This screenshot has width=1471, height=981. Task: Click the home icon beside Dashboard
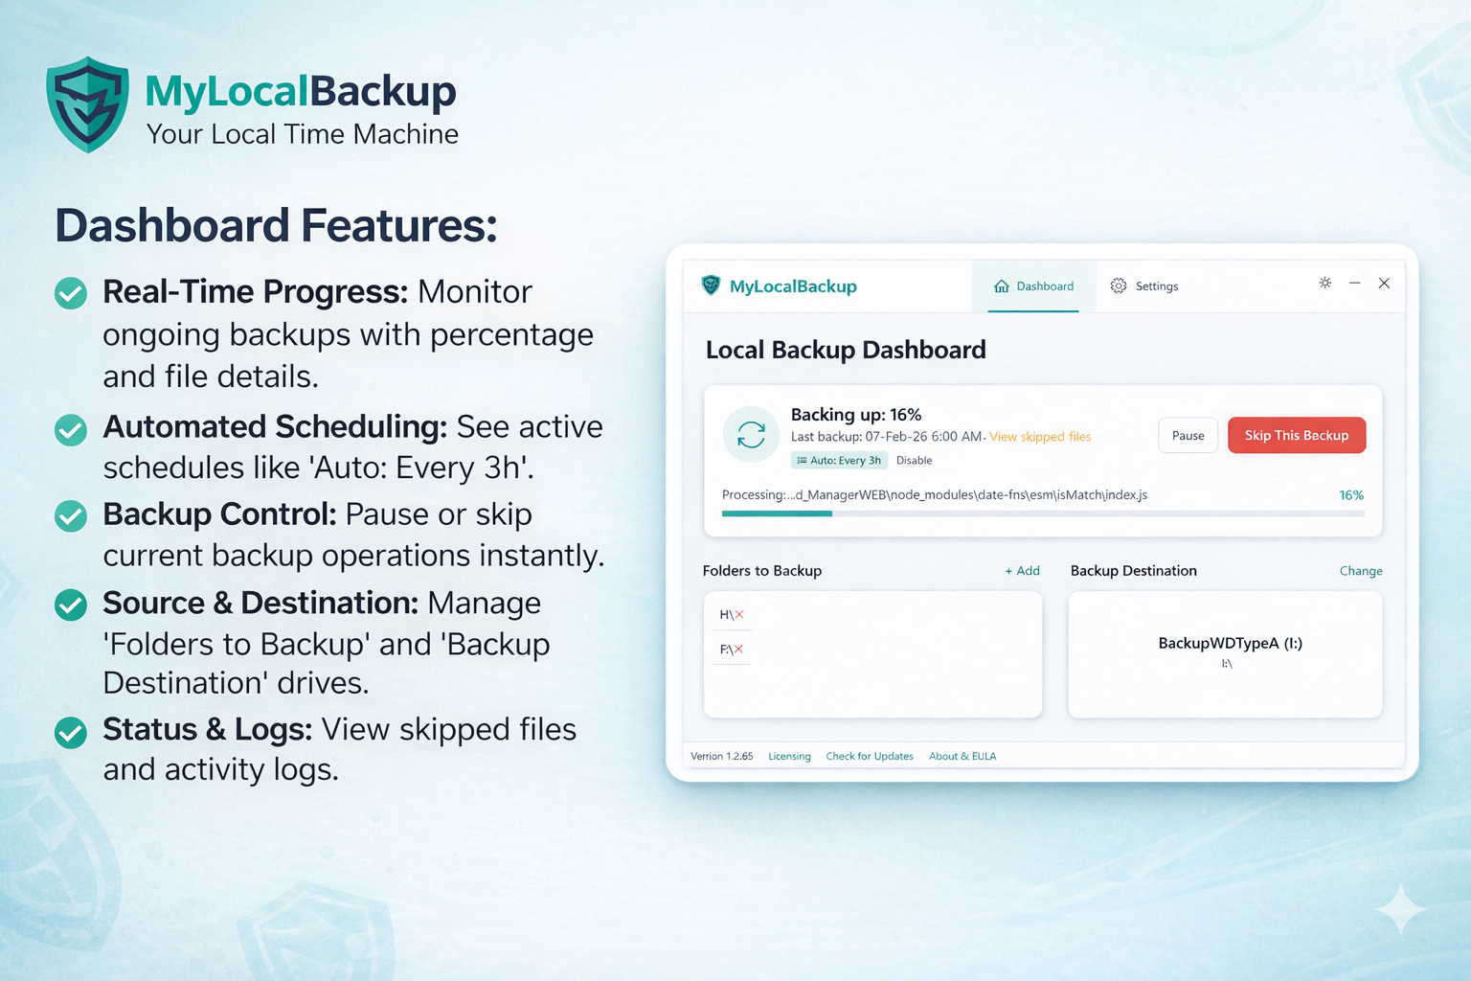click(1002, 285)
